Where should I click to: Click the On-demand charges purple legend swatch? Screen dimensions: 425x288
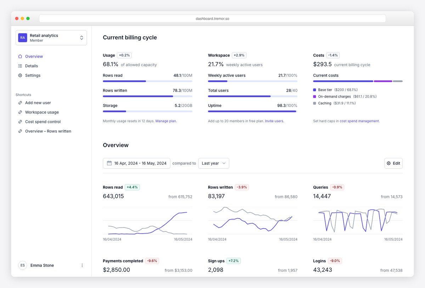pos(314,96)
